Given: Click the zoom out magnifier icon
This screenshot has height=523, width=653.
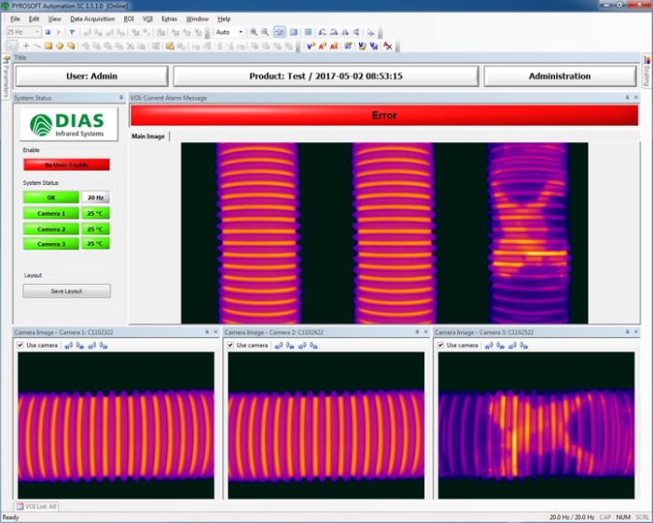Looking at the screenshot, I should [265, 32].
